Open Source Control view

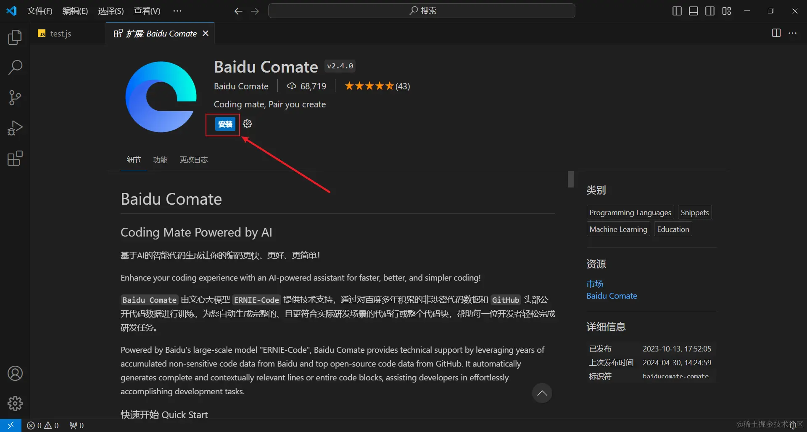point(15,98)
